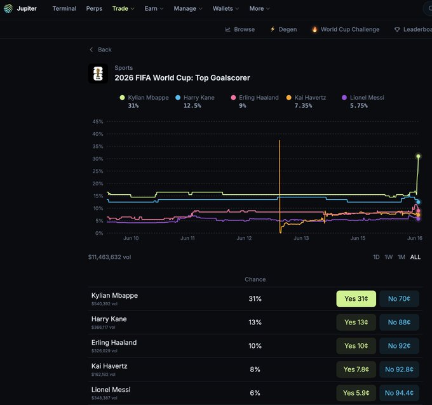Buy No 92¢ for Erling Haaland
Image resolution: width=432 pixels, height=405 pixels.
pyautogui.click(x=399, y=346)
